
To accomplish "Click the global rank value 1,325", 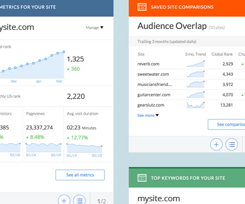I will pyautogui.click(x=76, y=59).
